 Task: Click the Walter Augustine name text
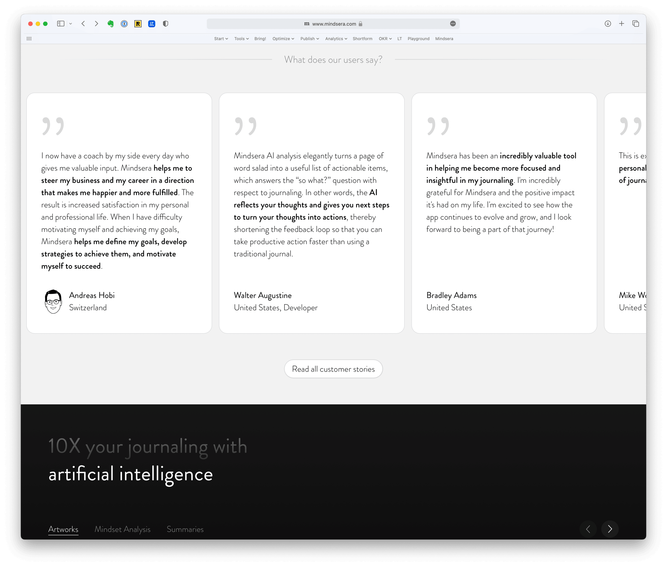pyautogui.click(x=263, y=295)
